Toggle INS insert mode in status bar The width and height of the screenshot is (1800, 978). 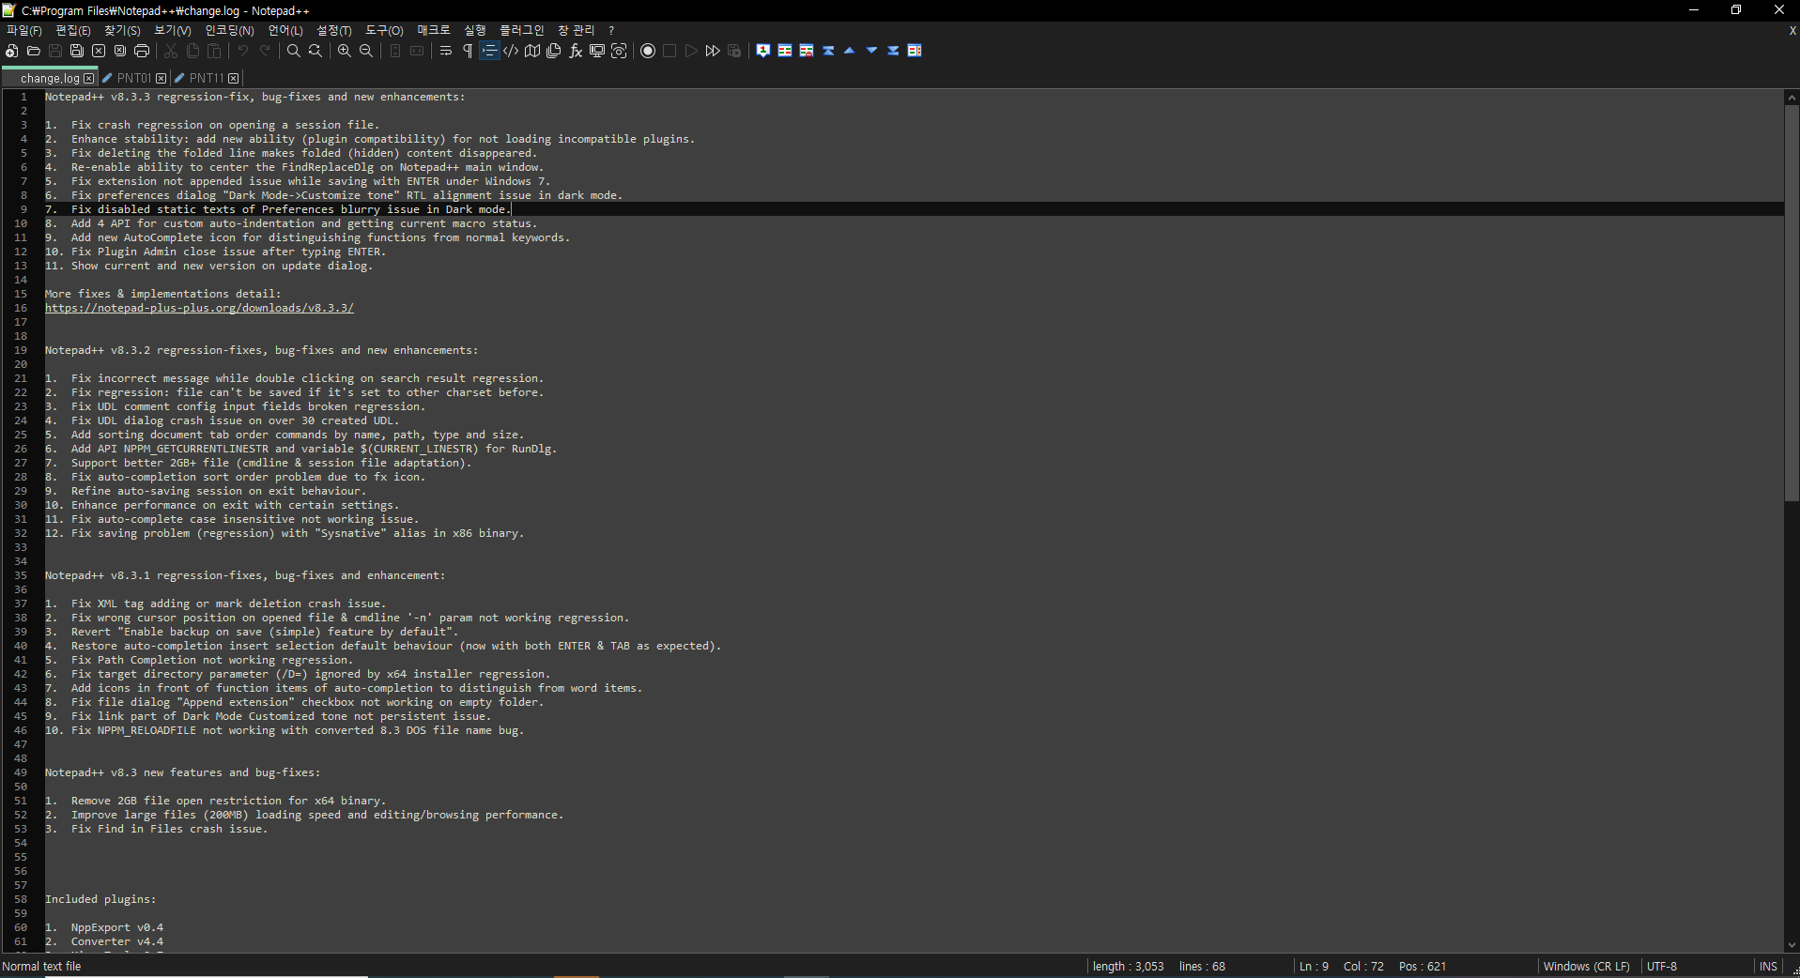click(1768, 966)
